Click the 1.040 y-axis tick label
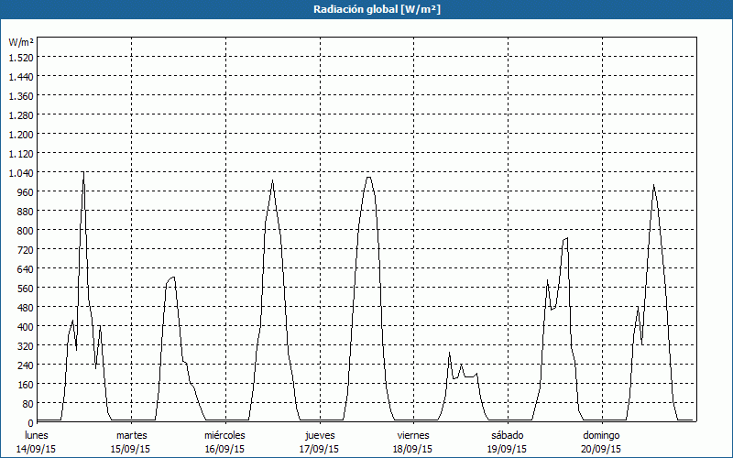 (x=20, y=172)
